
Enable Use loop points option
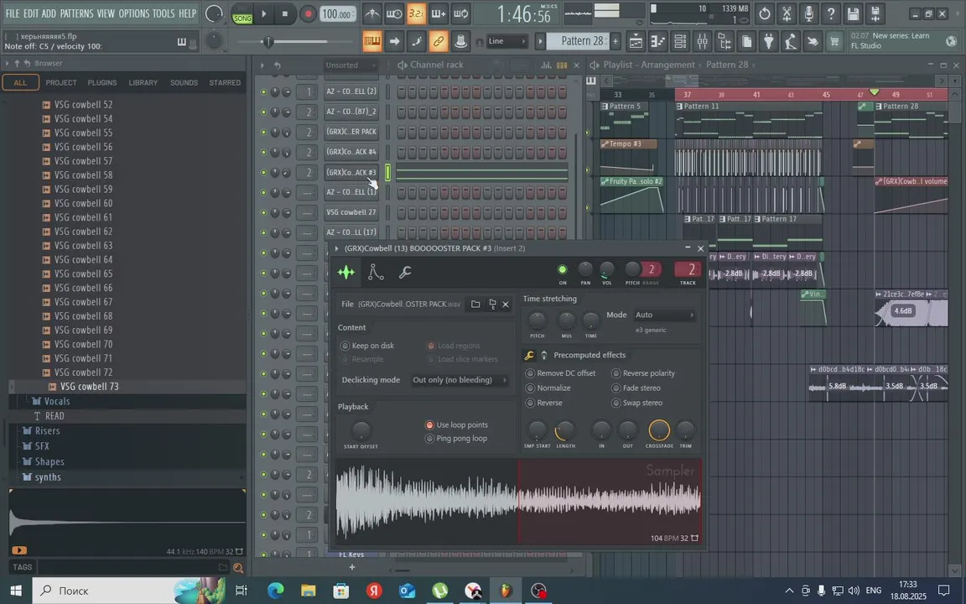456,424
